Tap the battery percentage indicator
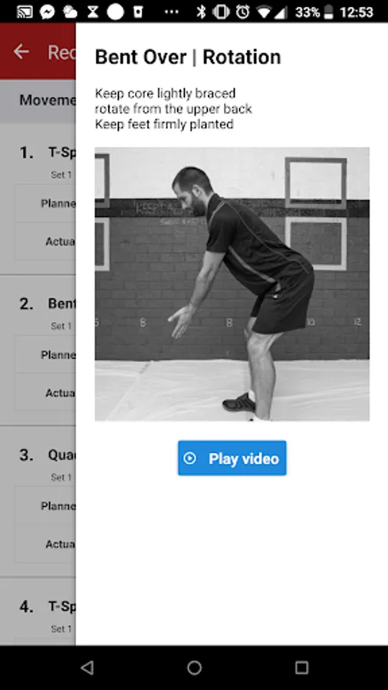This screenshot has width=388, height=690. (307, 11)
